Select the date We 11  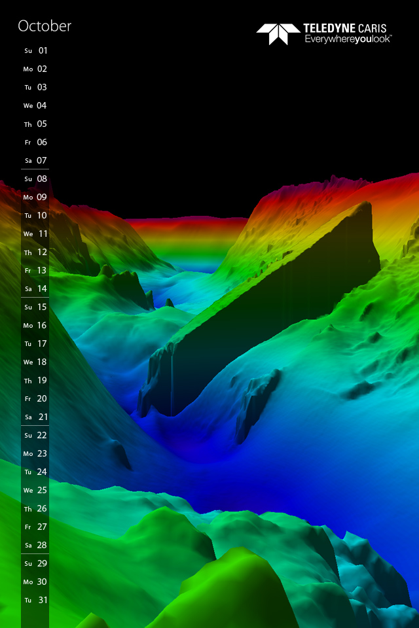tap(35, 234)
